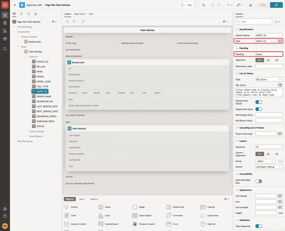Expand the Saved Reports tree node

point(26,136)
